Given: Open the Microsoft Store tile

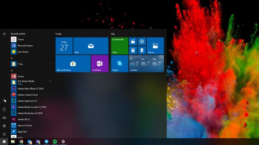Looking at the screenshot, I should (73, 63).
